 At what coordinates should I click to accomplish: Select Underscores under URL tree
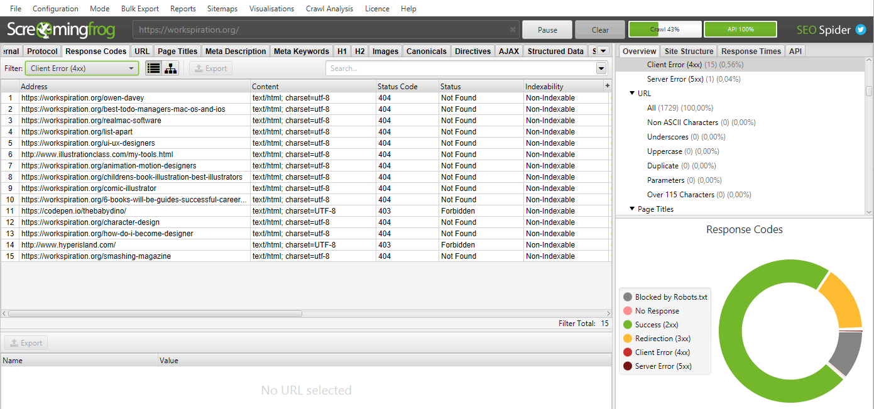[686, 137]
